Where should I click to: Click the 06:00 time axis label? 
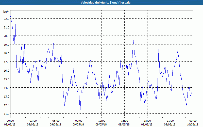(x=56, y=121)
